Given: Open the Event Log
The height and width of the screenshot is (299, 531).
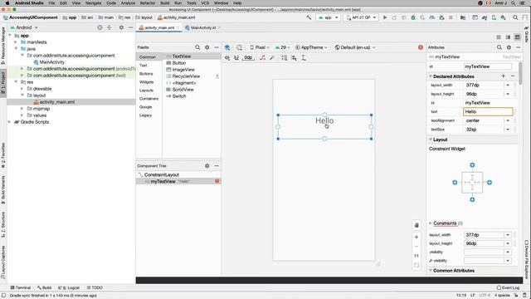Looking at the screenshot, I should [508, 287].
